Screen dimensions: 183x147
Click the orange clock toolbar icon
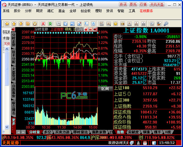click(x=35, y=24)
